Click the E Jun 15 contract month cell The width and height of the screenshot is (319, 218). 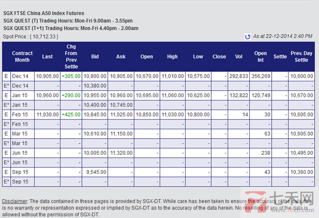22,153
